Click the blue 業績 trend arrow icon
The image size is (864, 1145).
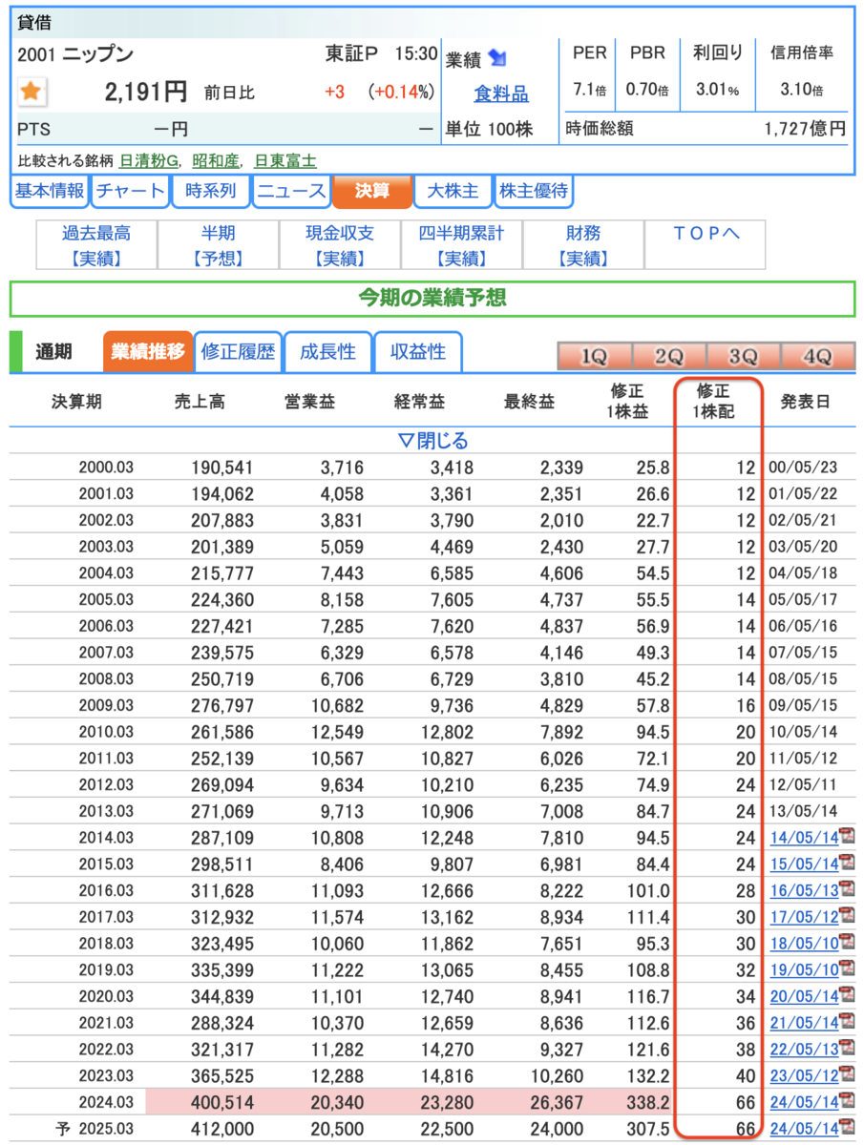pos(496,58)
